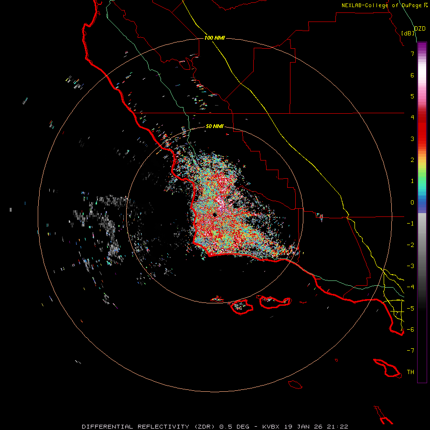Click the black radar site dot
The image size is (430, 430).
tap(215, 215)
